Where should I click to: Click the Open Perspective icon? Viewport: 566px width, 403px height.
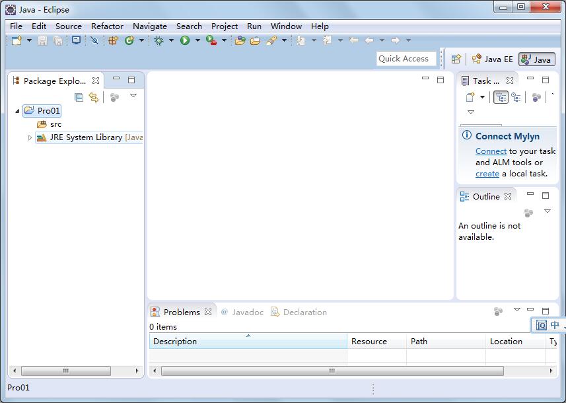coord(456,59)
